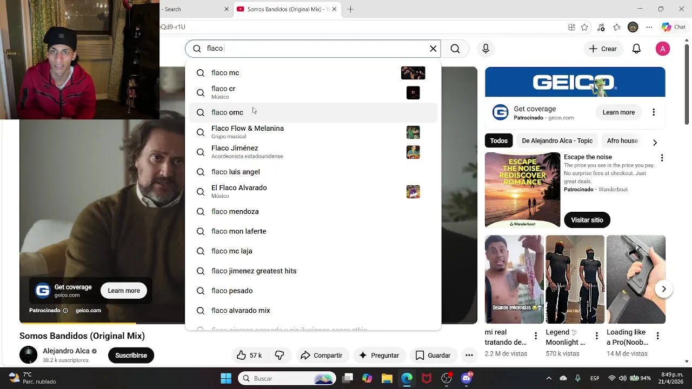The image size is (692, 389).
Task: Click the Crear button
Action: coord(603,49)
